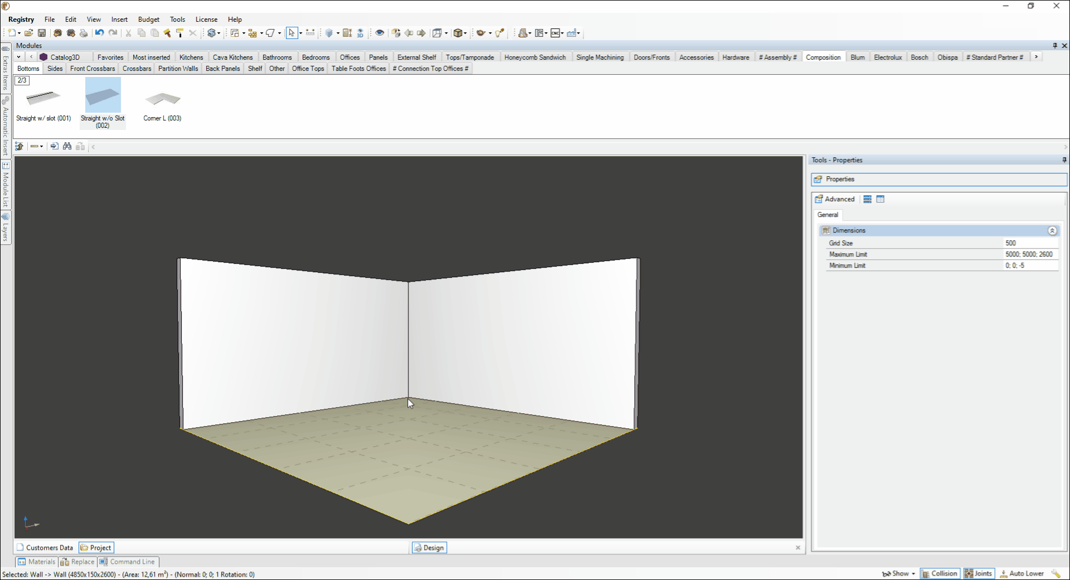Open the Budget menu

coord(149,20)
